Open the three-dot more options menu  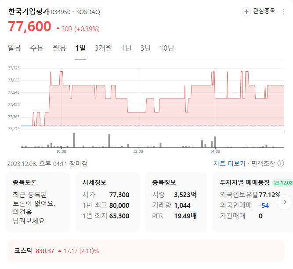[283, 11]
